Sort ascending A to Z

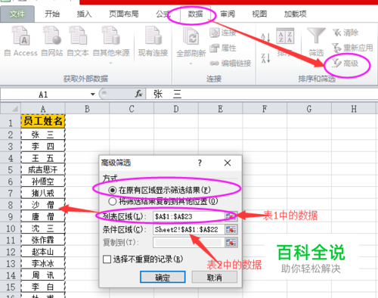(265, 38)
